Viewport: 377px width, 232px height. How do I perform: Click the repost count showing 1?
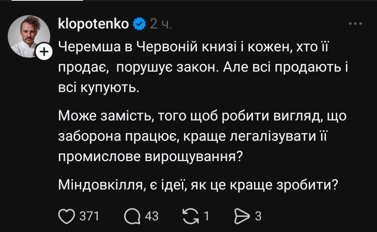(206, 216)
